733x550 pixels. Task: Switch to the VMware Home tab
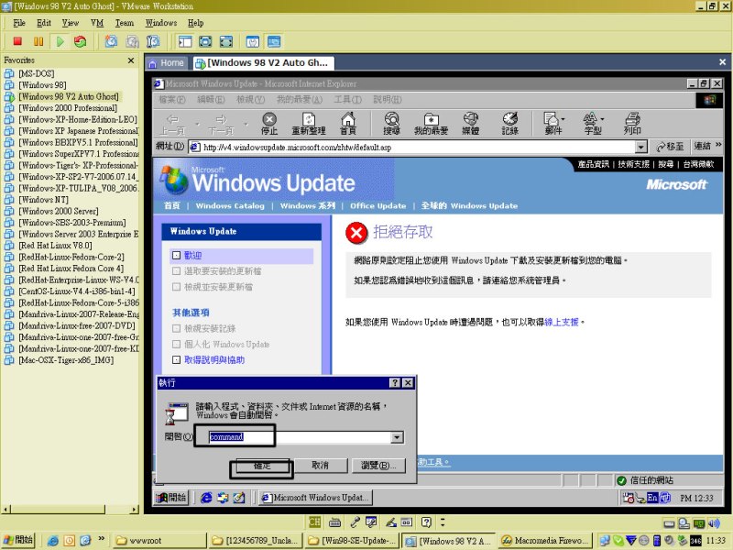[168, 63]
